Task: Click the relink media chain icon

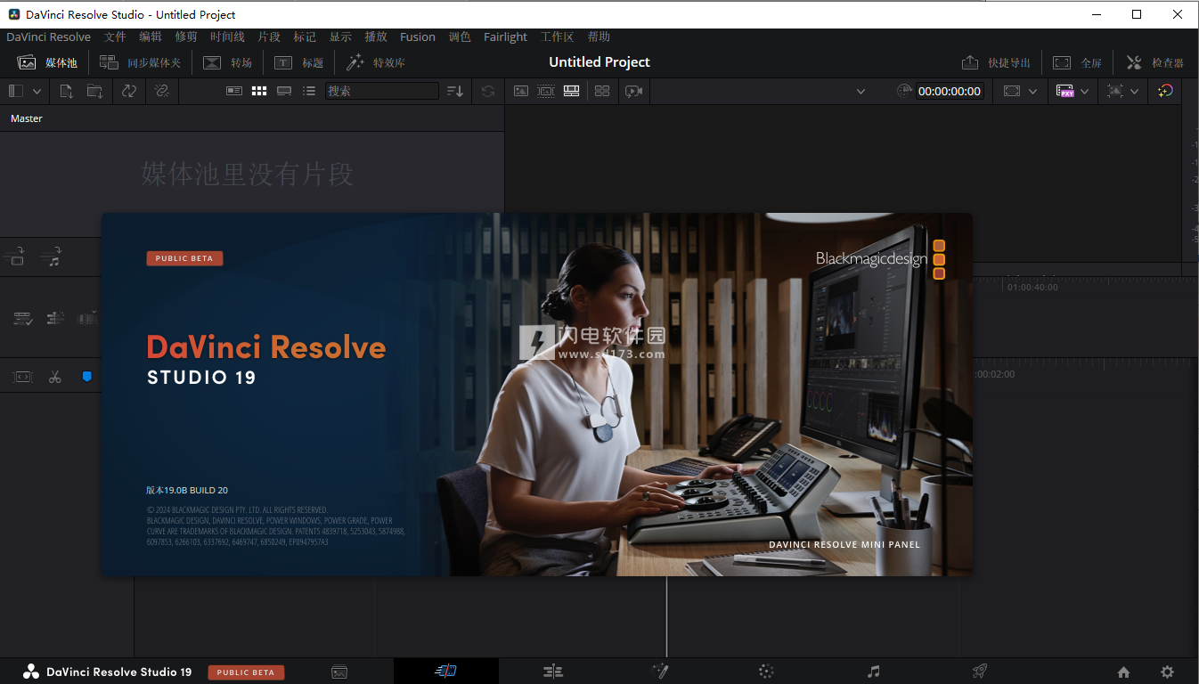Action: [x=161, y=91]
